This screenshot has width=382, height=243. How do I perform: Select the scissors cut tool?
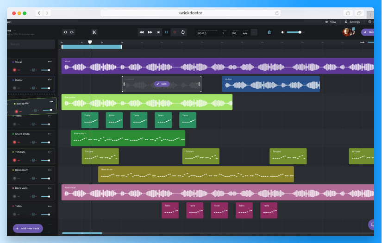[x=94, y=32]
